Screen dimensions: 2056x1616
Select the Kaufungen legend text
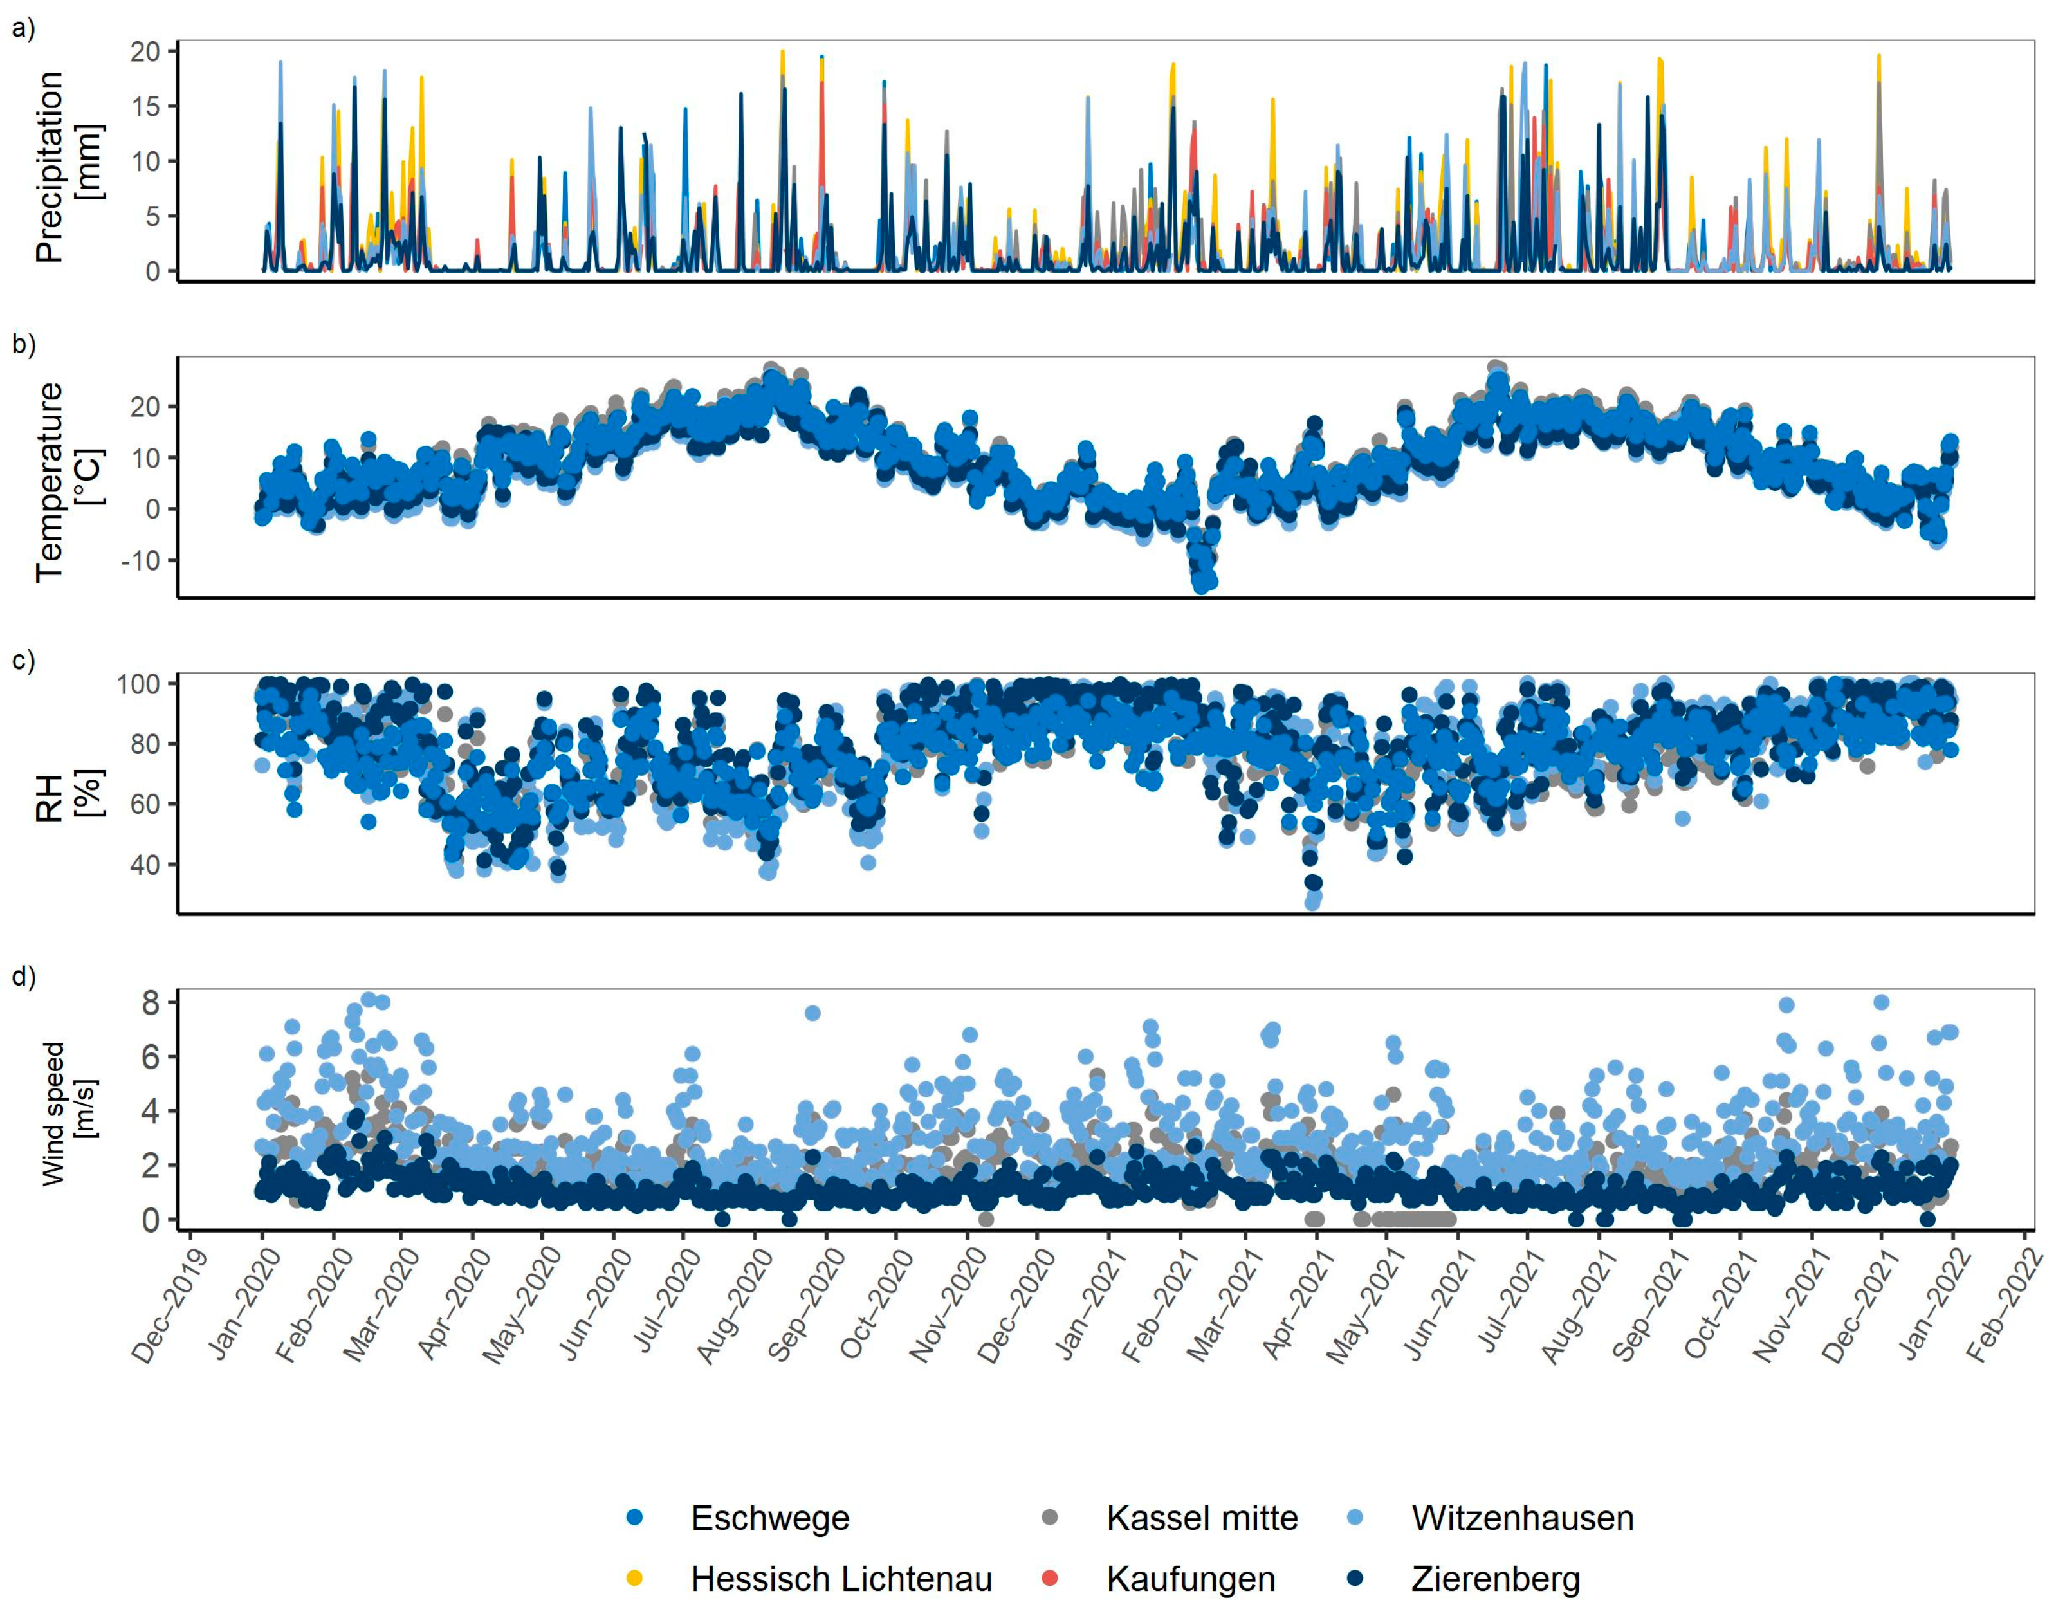[1190, 1578]
